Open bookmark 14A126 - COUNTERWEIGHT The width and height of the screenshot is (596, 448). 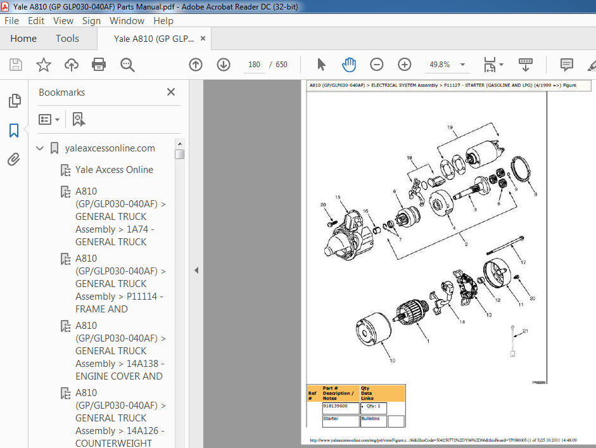(120, 418)
